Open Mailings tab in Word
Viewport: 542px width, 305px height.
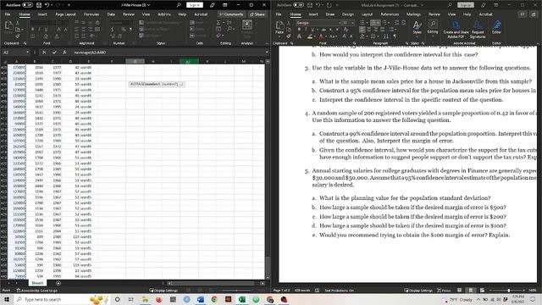click(x=413, y=14)
